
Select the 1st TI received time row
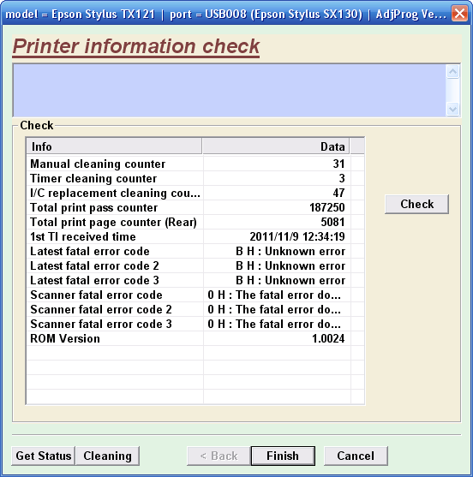coord(195,236)
